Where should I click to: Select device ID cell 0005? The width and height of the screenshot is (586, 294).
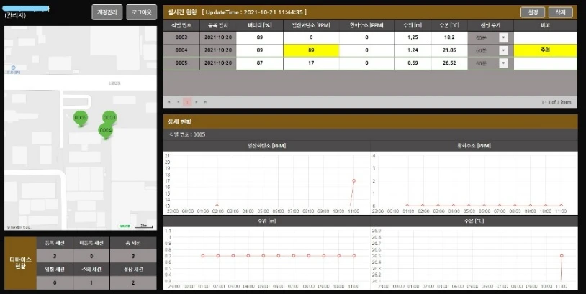pyautogui.click(x=181, y=63)
